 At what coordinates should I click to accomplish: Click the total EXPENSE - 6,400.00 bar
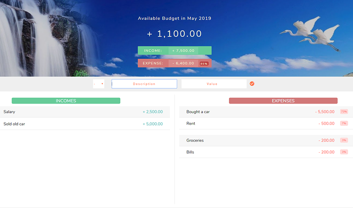(x=175, y=63)
